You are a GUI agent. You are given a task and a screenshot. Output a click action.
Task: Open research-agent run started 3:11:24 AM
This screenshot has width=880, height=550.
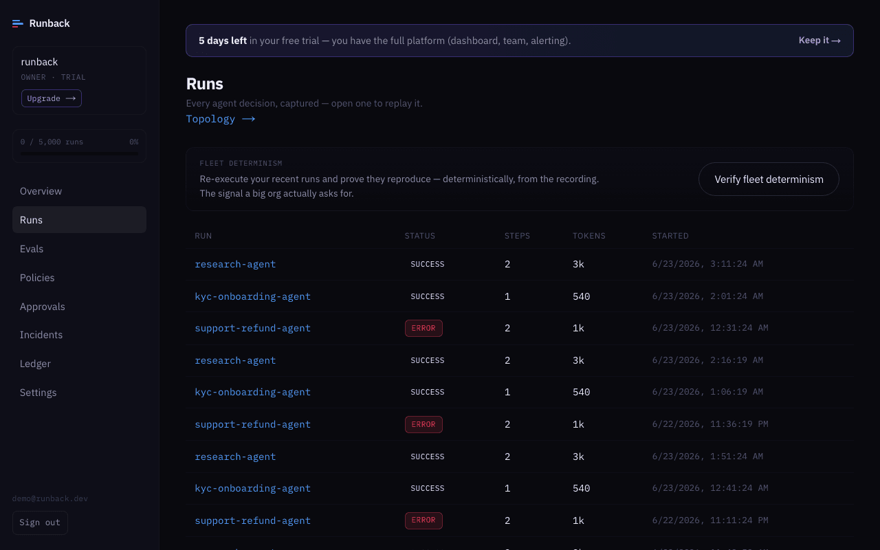[235, 264]
